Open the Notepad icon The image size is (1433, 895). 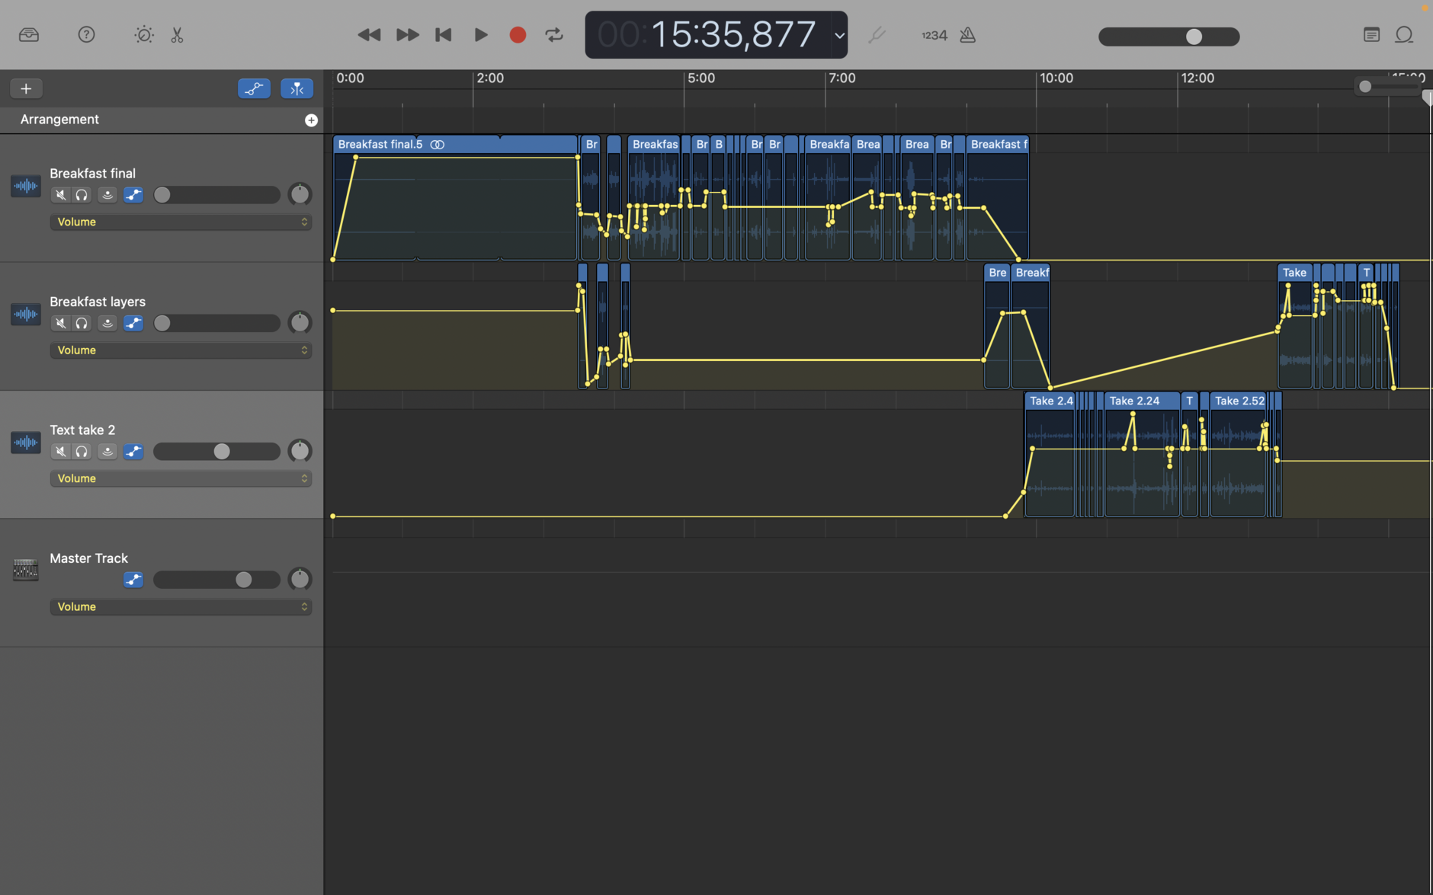[1371, 35]
